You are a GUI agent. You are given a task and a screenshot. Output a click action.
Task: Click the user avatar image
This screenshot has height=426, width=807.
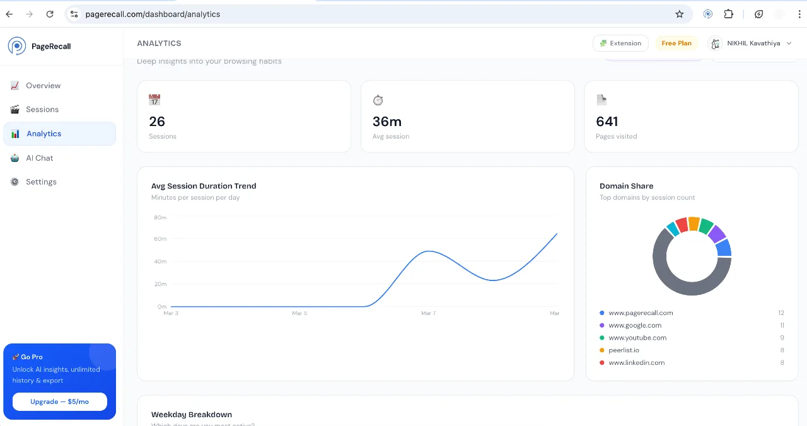[716, 43]
